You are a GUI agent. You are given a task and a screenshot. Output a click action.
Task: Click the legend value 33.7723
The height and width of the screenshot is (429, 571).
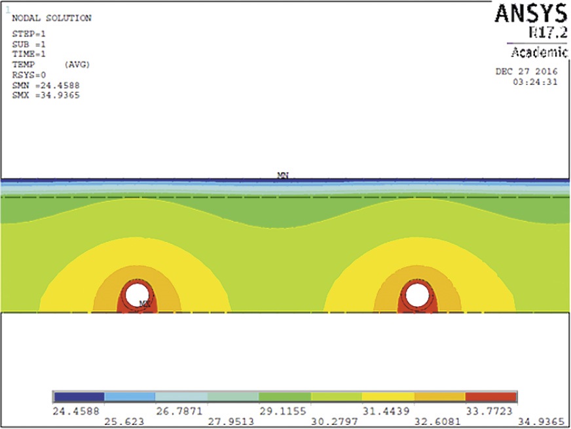tap(489, 411)
